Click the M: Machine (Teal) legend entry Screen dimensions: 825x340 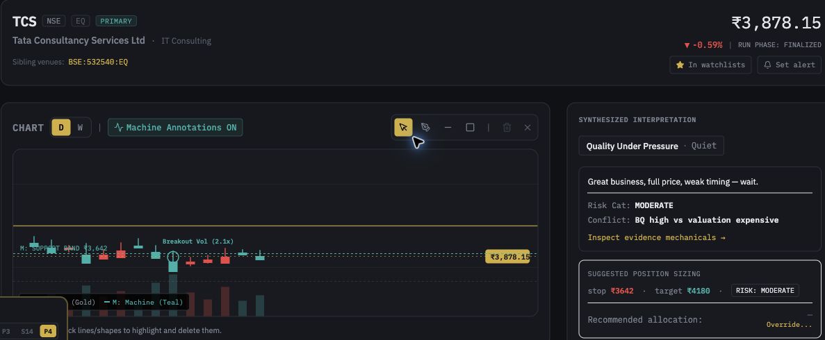click(143, 302)
